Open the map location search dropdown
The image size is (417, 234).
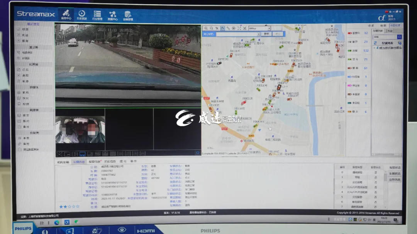tap(259, 34)
